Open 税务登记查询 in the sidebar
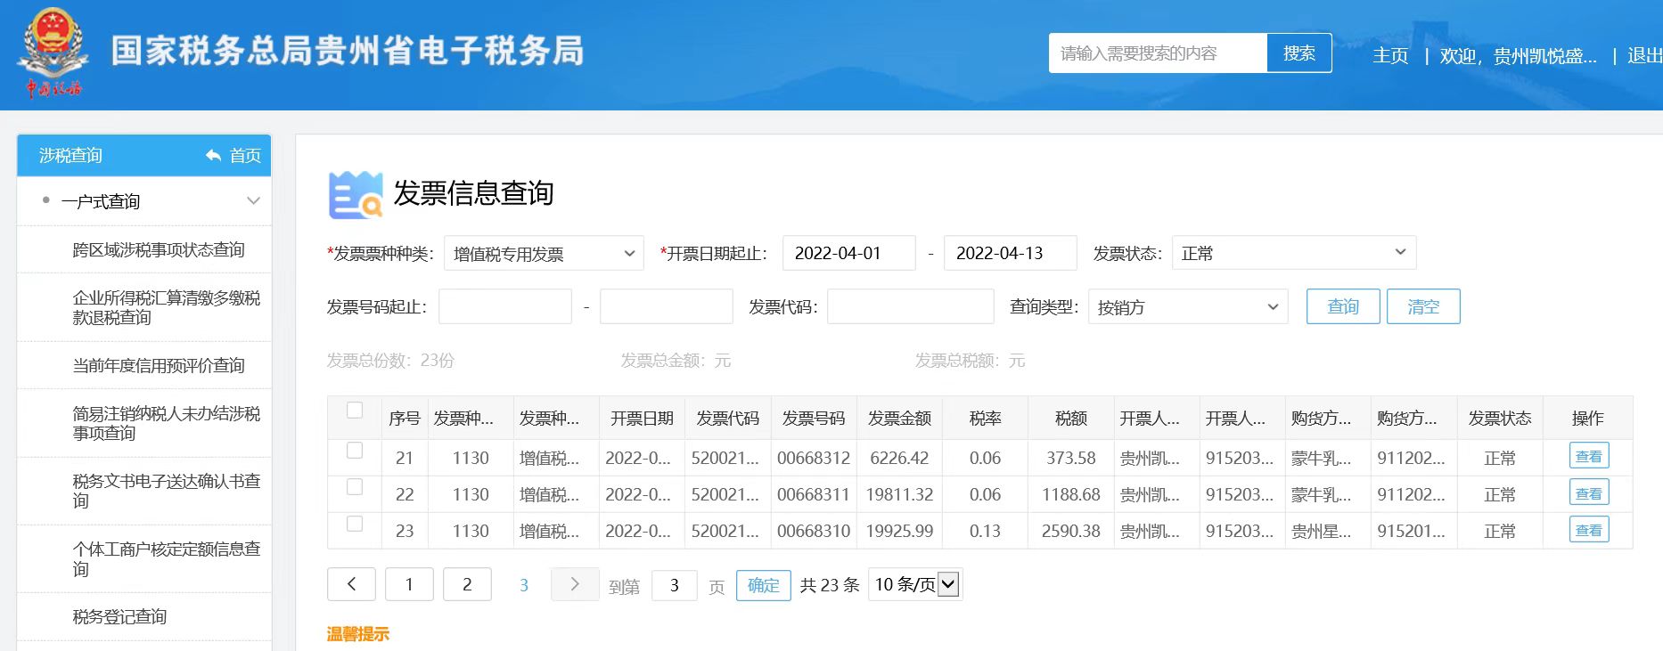The image size is (1663, 651). coord(119,616)
